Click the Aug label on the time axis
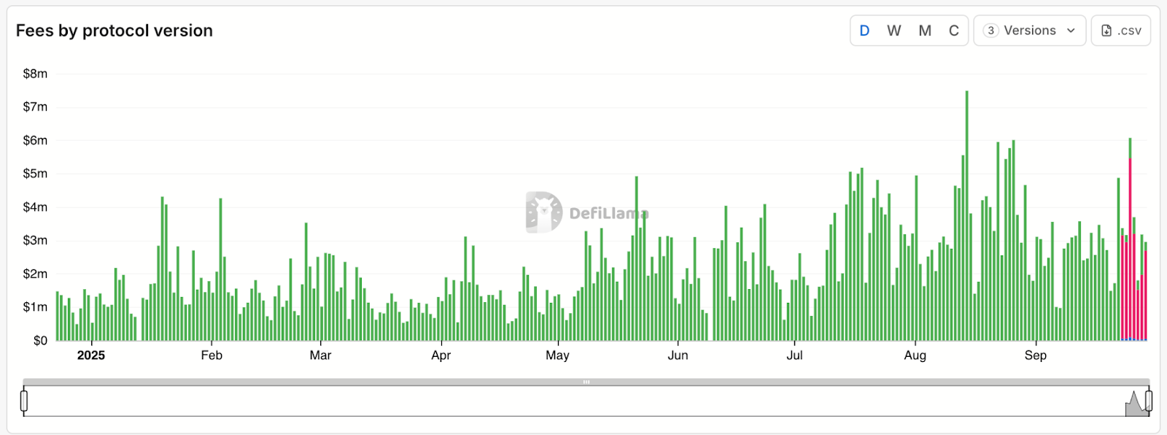The width and height of the screenshot is (1167, 435). 915,355
